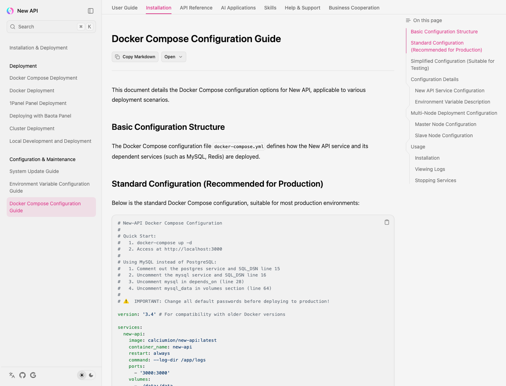Screen dimensions: 506x386
Task: Click the Configuration & Maintenance section label
Action: click(43, 159)
